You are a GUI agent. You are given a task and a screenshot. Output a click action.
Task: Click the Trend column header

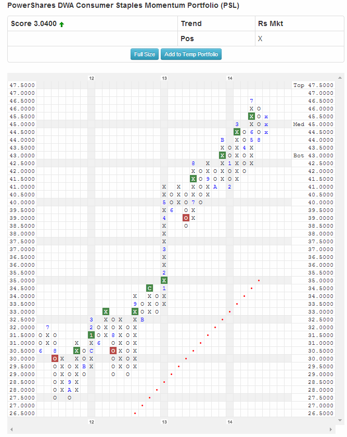tap(191, 23)
